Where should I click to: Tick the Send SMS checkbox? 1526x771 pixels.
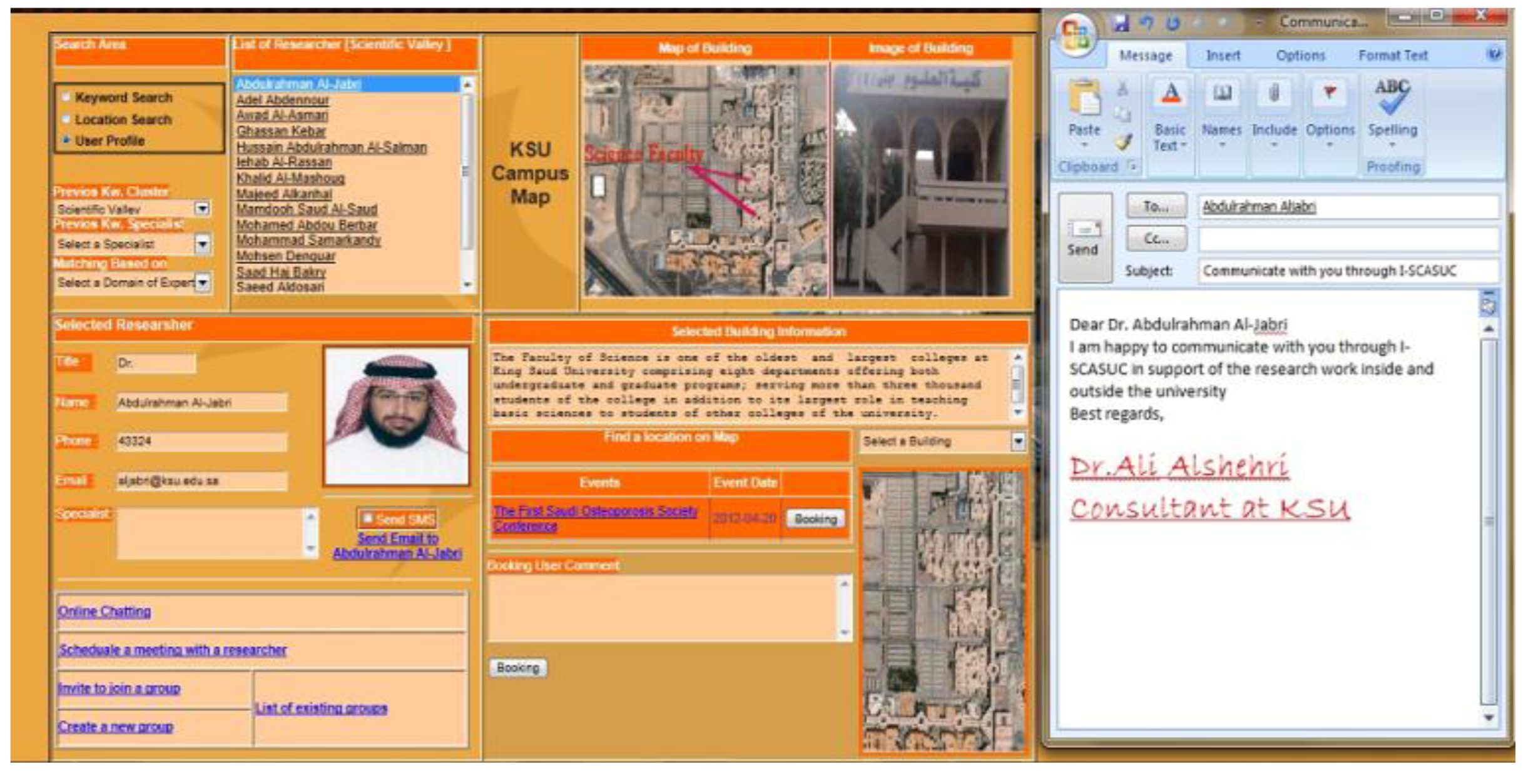click(x=368, y=518)
